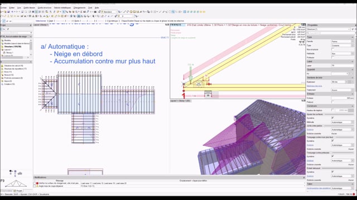The height and width of the screenshot is (200, 357).
Task: Open the Structure (1) object selector dropdown
Action: coord(329,29)
